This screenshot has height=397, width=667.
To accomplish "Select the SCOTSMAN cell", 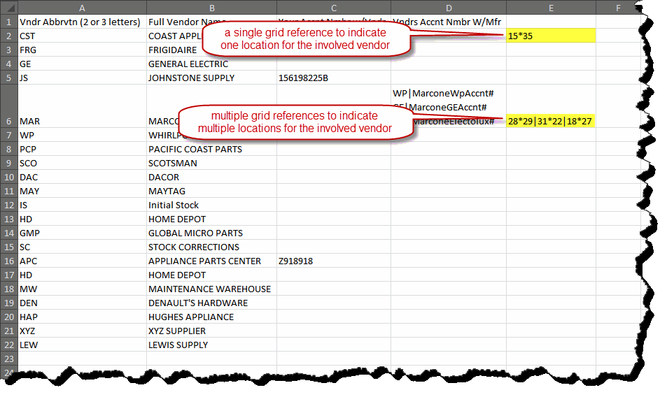I will coord(212,163).
